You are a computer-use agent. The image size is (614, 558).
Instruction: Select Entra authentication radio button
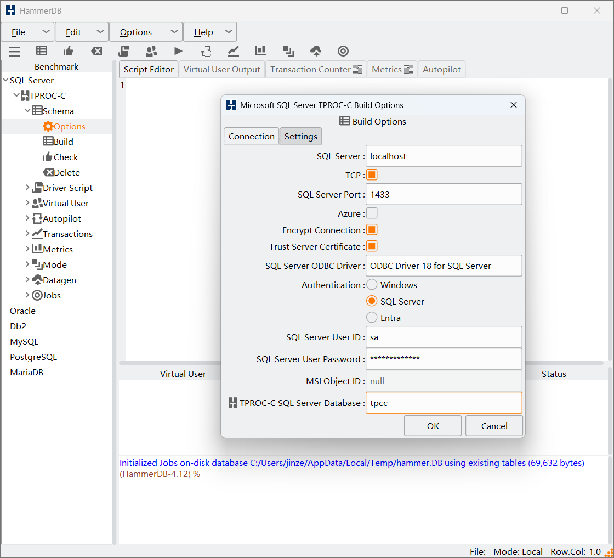(x=372, y=317)
